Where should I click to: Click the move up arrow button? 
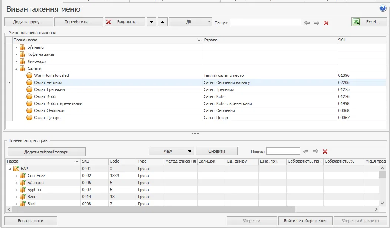point(163,22)
